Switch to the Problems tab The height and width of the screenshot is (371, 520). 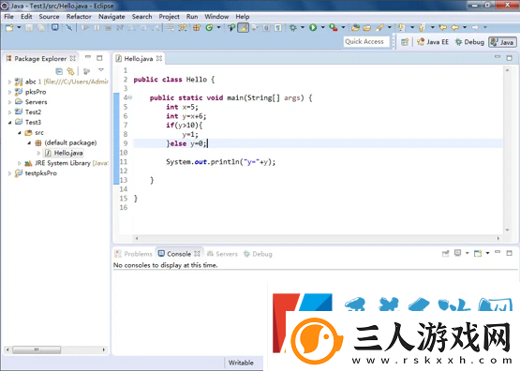pos(133,254)
